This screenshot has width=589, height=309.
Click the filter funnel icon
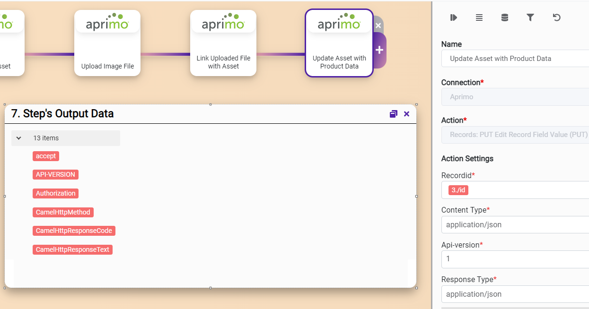click(x=530, y=17)
